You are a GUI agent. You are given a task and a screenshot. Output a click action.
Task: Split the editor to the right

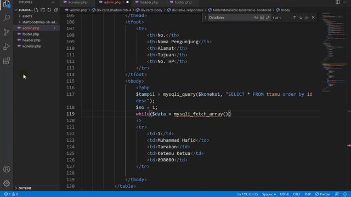click(337, 2)
